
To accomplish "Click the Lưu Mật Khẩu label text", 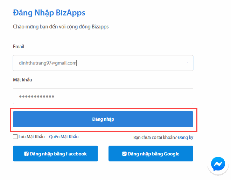I will click(31, 137).
